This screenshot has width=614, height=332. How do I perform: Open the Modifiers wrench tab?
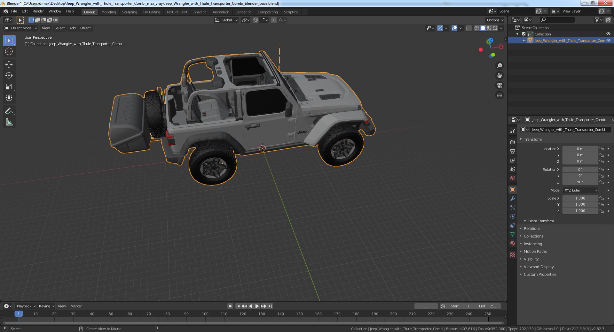513,199
